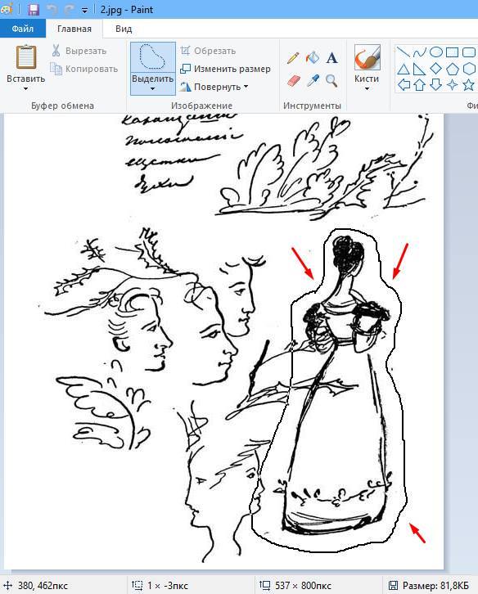Open Customize Quick Access Toolbar dropdown
Image resolution: width=478 pixels, height=594 pixels.
(84, 11)
